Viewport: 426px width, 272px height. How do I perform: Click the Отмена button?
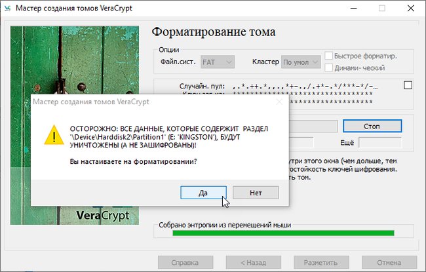[389, 262]
